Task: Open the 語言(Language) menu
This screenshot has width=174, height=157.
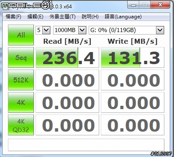Action: coord(123,17)
